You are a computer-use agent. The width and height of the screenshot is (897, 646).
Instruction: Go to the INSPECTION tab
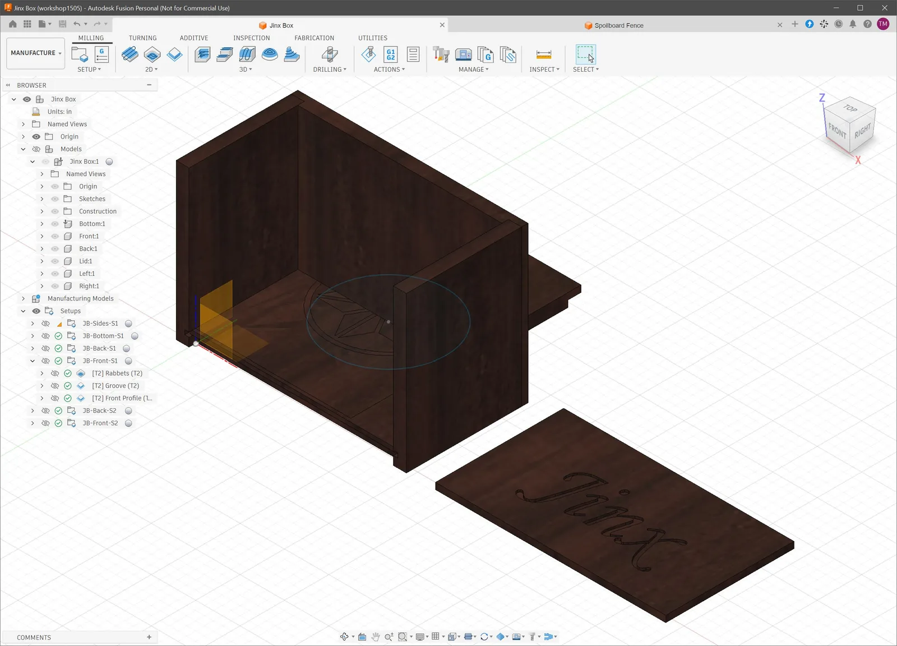[x=252, y=38]
